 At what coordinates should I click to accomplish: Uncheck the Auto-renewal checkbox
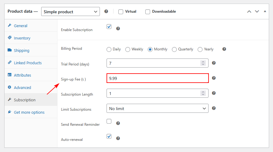(109, 136)
